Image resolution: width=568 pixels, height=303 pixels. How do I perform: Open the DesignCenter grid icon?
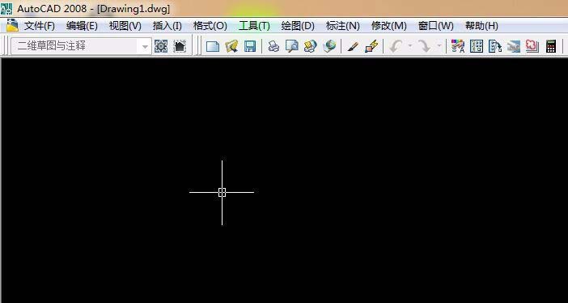point(477,46)
